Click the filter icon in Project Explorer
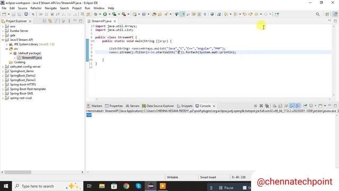Viewport: 339px width, 191px height. pyautogui.click(x=56, y=21)
